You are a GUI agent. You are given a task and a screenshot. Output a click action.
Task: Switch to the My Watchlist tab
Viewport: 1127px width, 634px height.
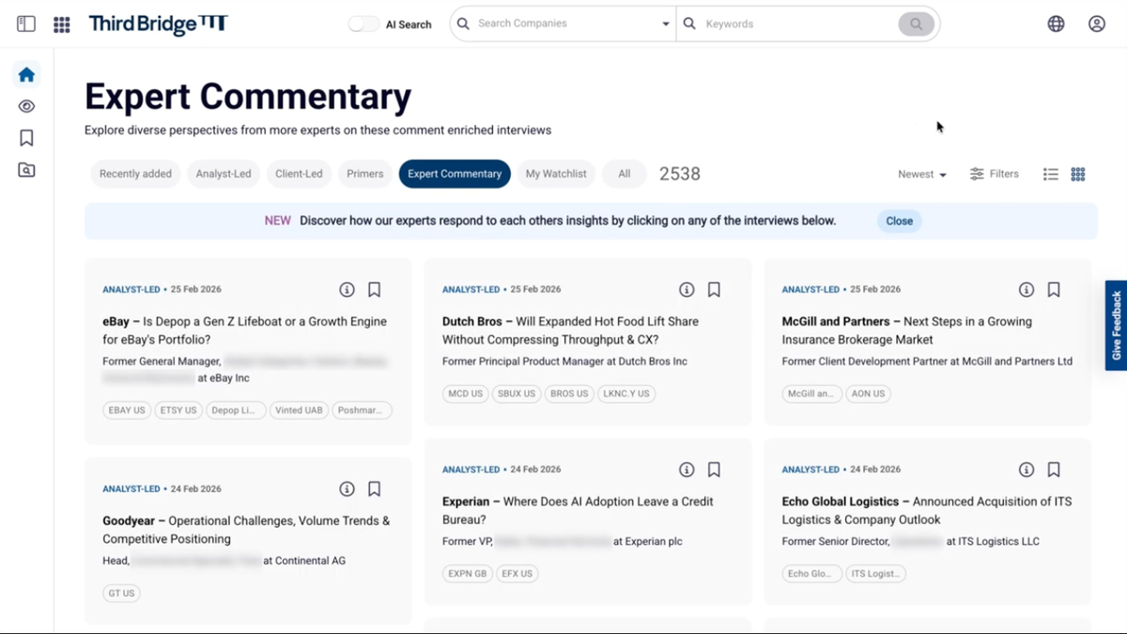coord(556,174)
